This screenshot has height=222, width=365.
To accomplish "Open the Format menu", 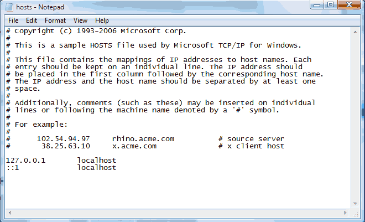I will (x=55, y=20).
